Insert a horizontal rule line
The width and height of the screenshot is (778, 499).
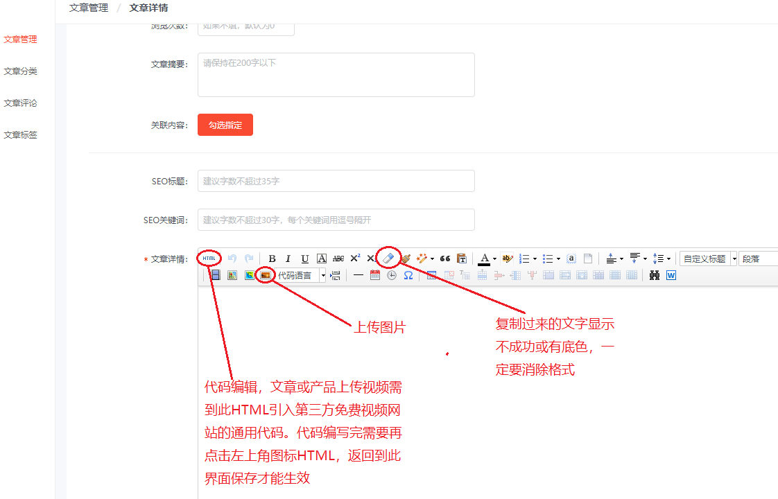[358, 275]
